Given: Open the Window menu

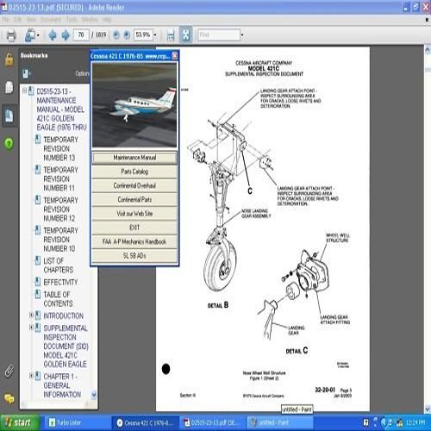Looking at the screenshot, I should (x=90, y=20).
